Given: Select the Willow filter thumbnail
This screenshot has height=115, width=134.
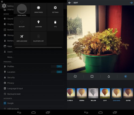Looking at the screenshot, I should click(93, 93).
